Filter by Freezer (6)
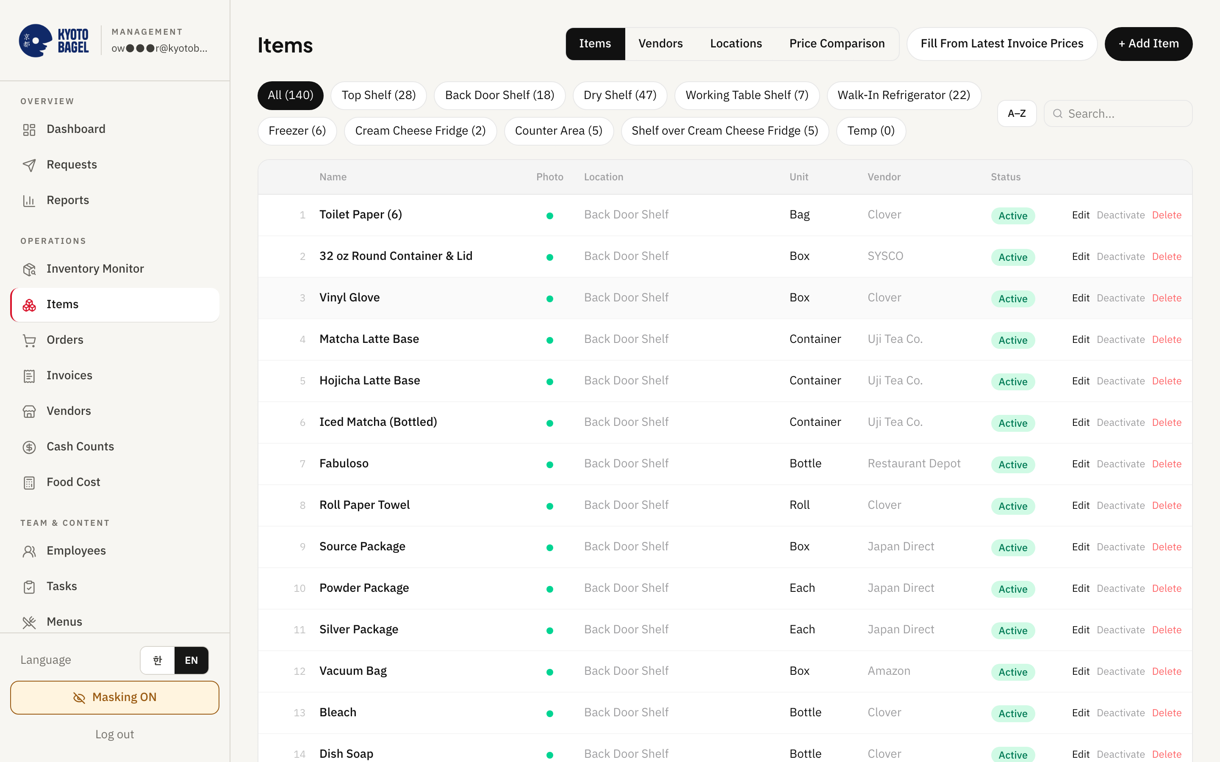 coord(297,131)
